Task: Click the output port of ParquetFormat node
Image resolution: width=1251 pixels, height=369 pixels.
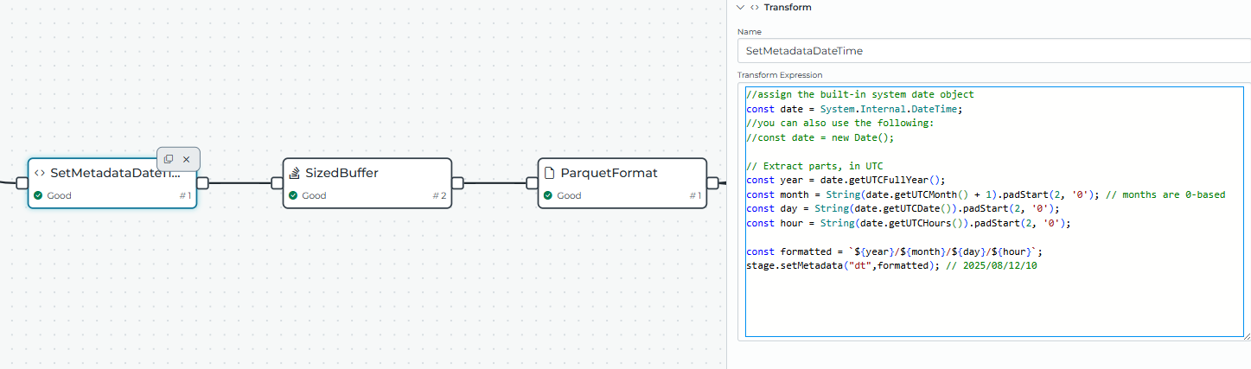Action: pyautogui.click(x=713, y=182)
